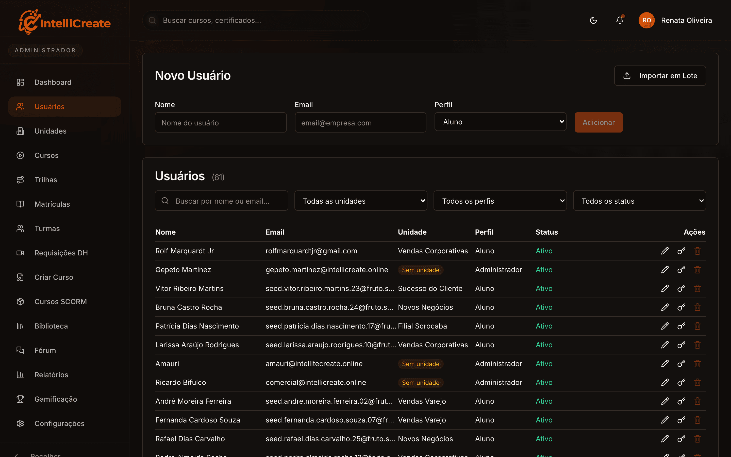Viewport: 731px width, 457px height.
Task: Delete user Rolf Marquardt Jr
Action: tap(697, 251)
